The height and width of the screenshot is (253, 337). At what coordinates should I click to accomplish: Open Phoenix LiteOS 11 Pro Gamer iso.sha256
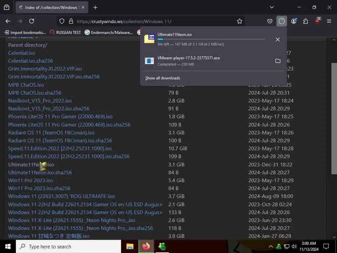tap(69, 125)
